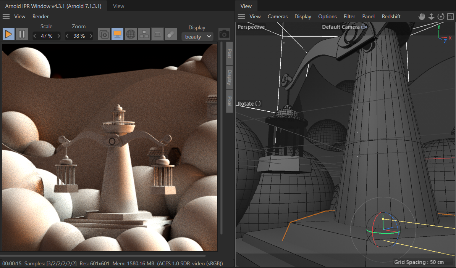Click the Default Camera label in viewport
The height and width of the screenshot is (268, 456).
point(341,27)
